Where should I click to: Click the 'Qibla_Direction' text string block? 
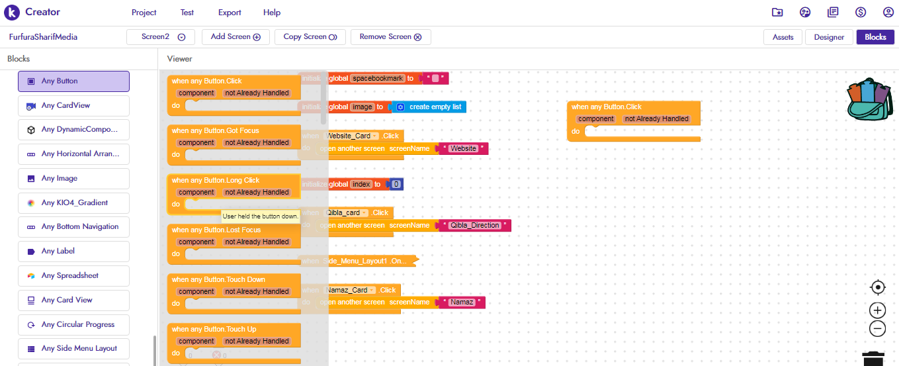(x=475, y=226)
